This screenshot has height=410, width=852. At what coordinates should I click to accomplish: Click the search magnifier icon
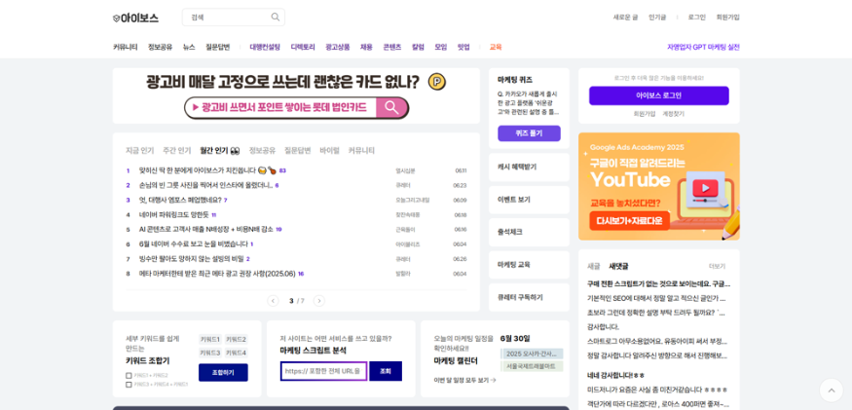[x=276, y=17]
